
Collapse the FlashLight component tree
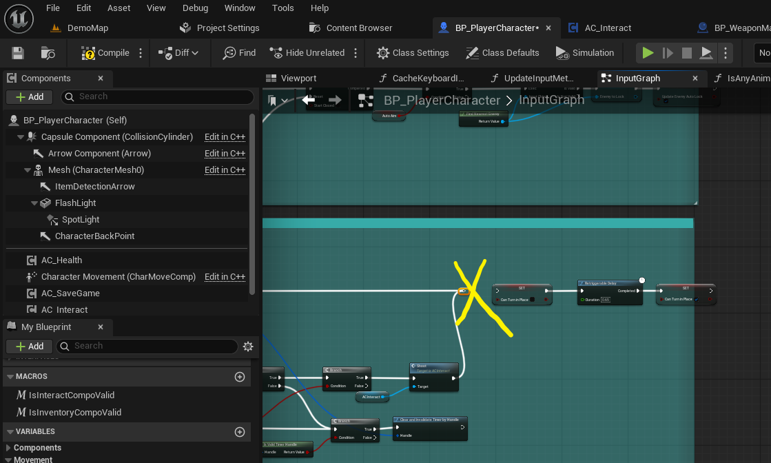pyautogui.click(x=34, y=203)
